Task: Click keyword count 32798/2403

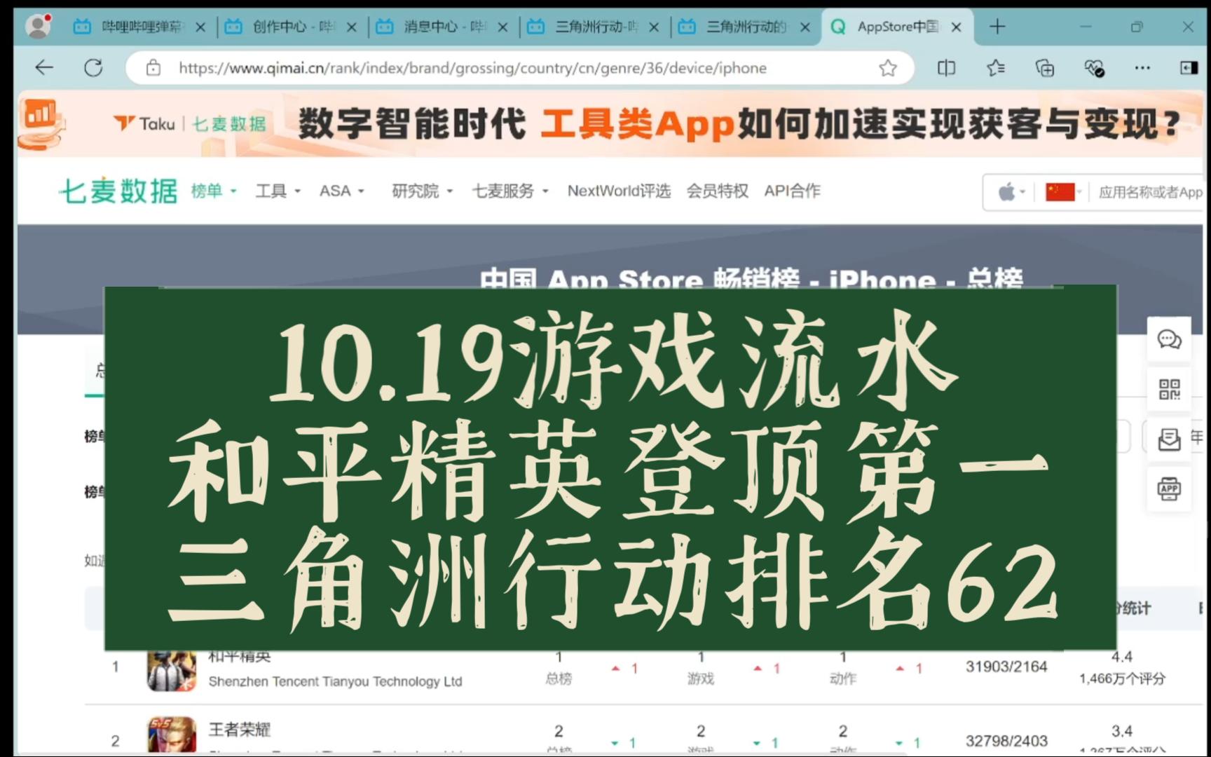Action: coord(1006,741)
